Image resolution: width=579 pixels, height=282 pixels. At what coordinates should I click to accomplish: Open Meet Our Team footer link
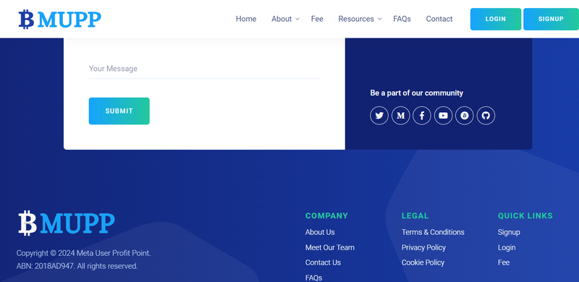point(330,247)
